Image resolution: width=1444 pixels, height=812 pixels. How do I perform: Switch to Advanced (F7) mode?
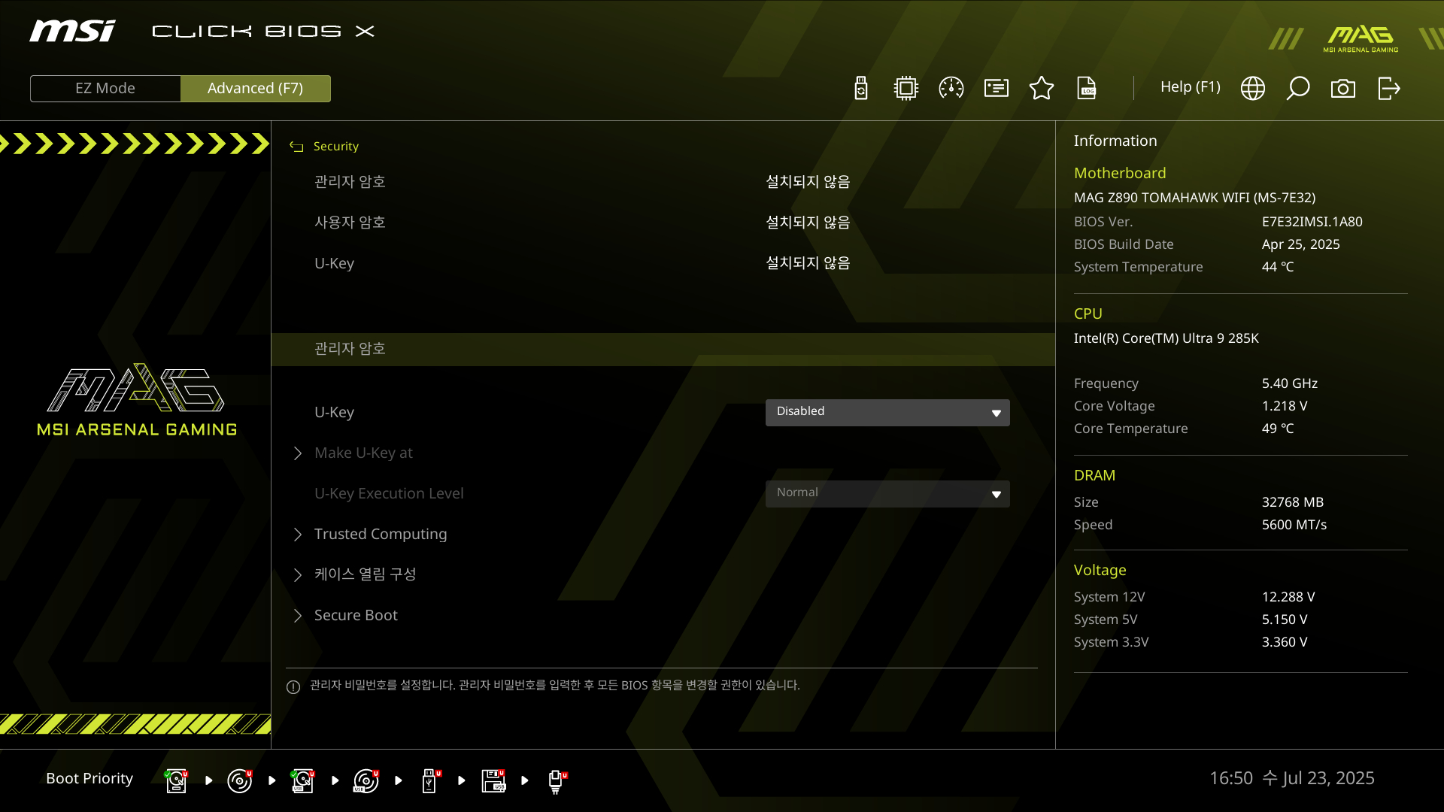[x=255, y=88]
